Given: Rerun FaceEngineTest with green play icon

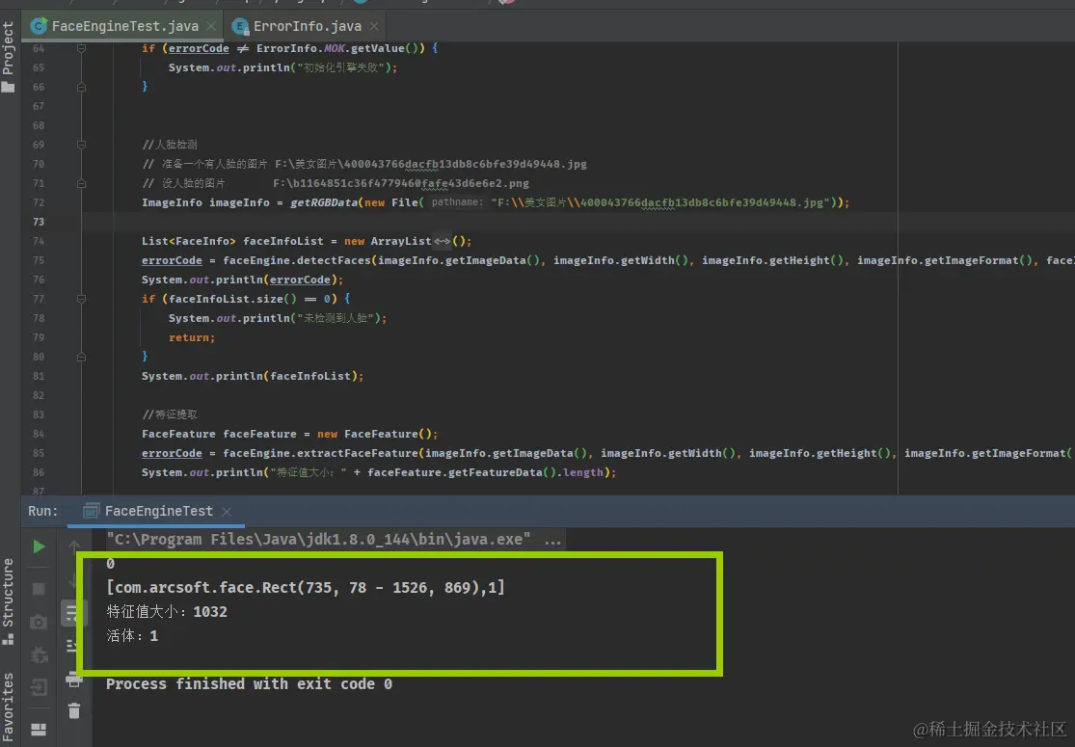Looking at the screenshot, I should 40,547.
